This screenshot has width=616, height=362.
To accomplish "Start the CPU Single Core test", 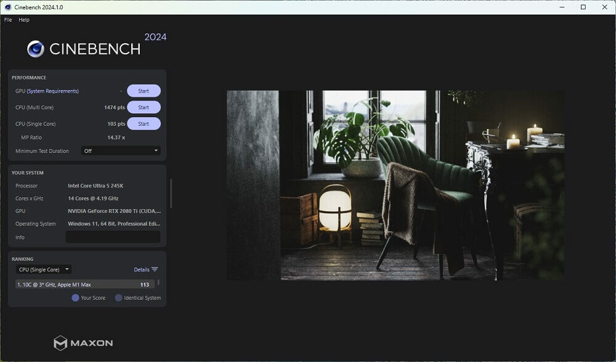I will [144, 123].
